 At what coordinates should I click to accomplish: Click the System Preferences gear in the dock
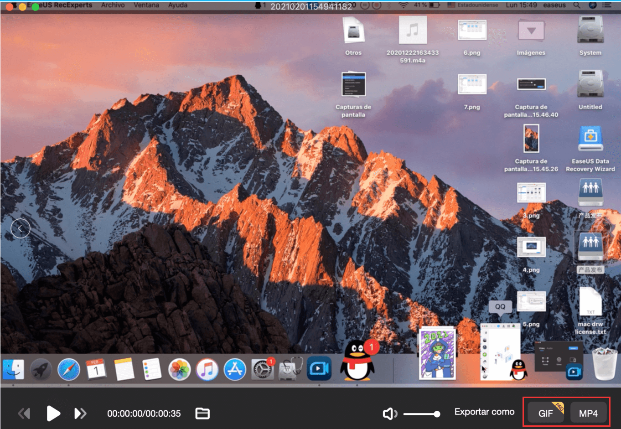(263, 369)
